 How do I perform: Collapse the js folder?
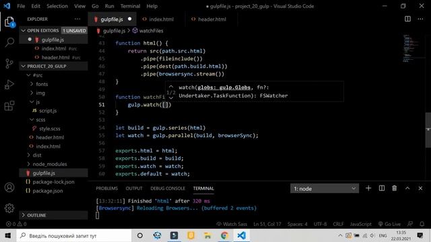pos(32,102)
